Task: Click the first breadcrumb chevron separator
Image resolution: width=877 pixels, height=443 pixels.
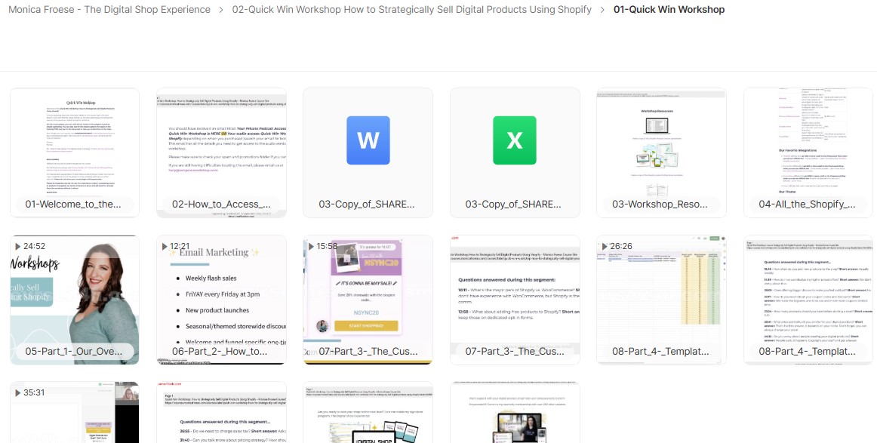Action: point(221,10)
